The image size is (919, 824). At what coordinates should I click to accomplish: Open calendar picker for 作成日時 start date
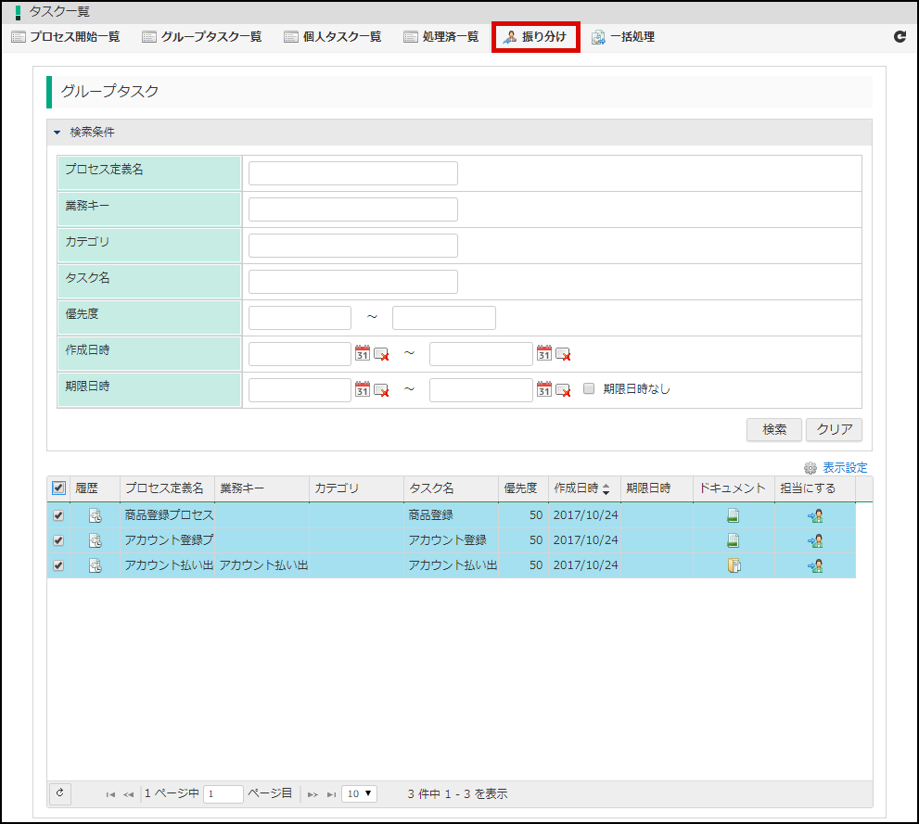click(363, 353)
